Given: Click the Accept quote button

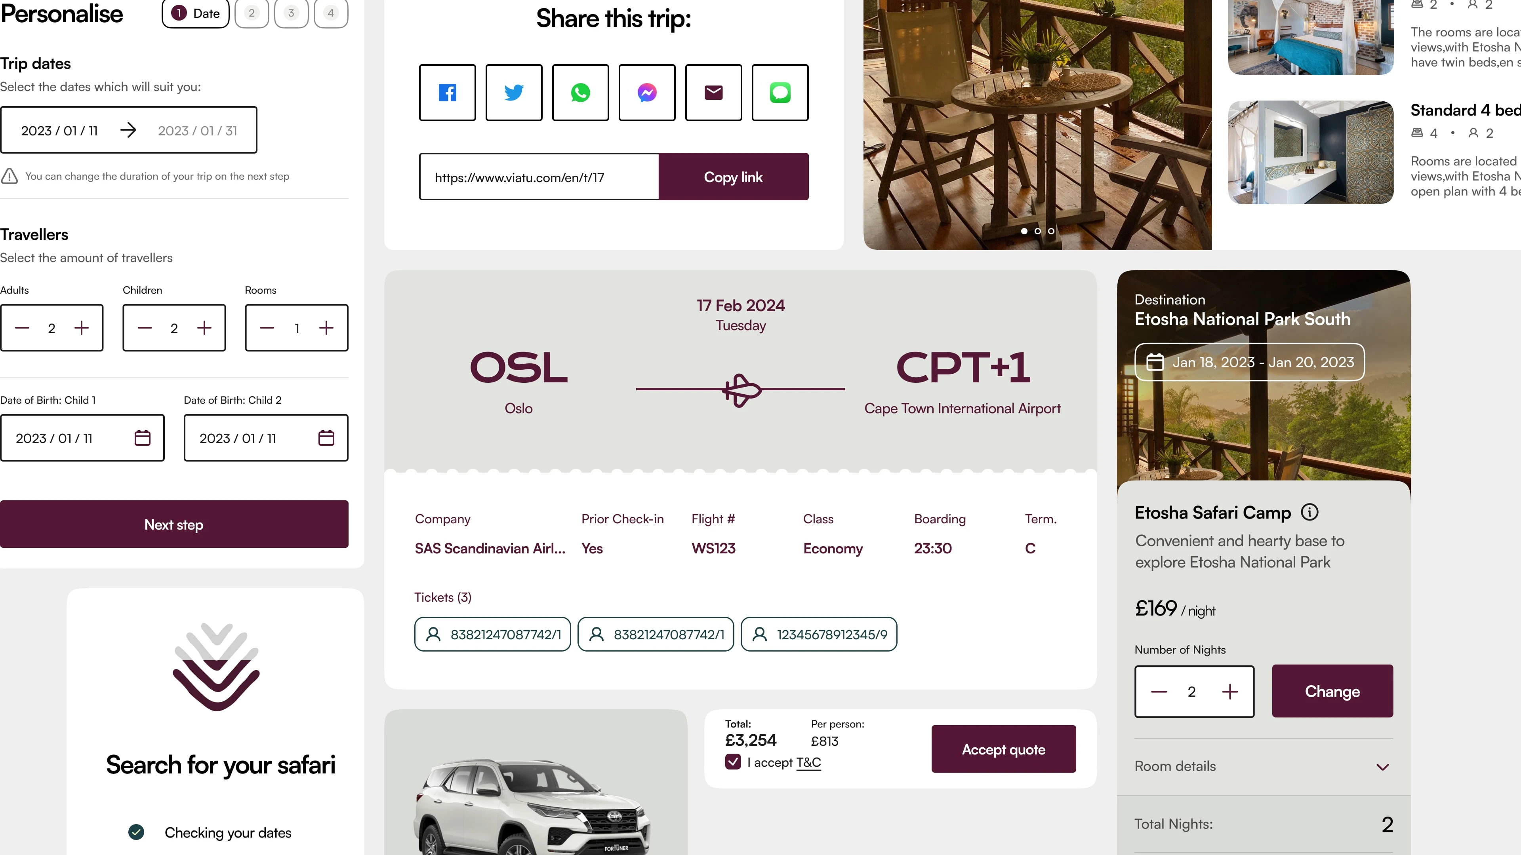Looking at the screenshot, I should pos(1003,749).
